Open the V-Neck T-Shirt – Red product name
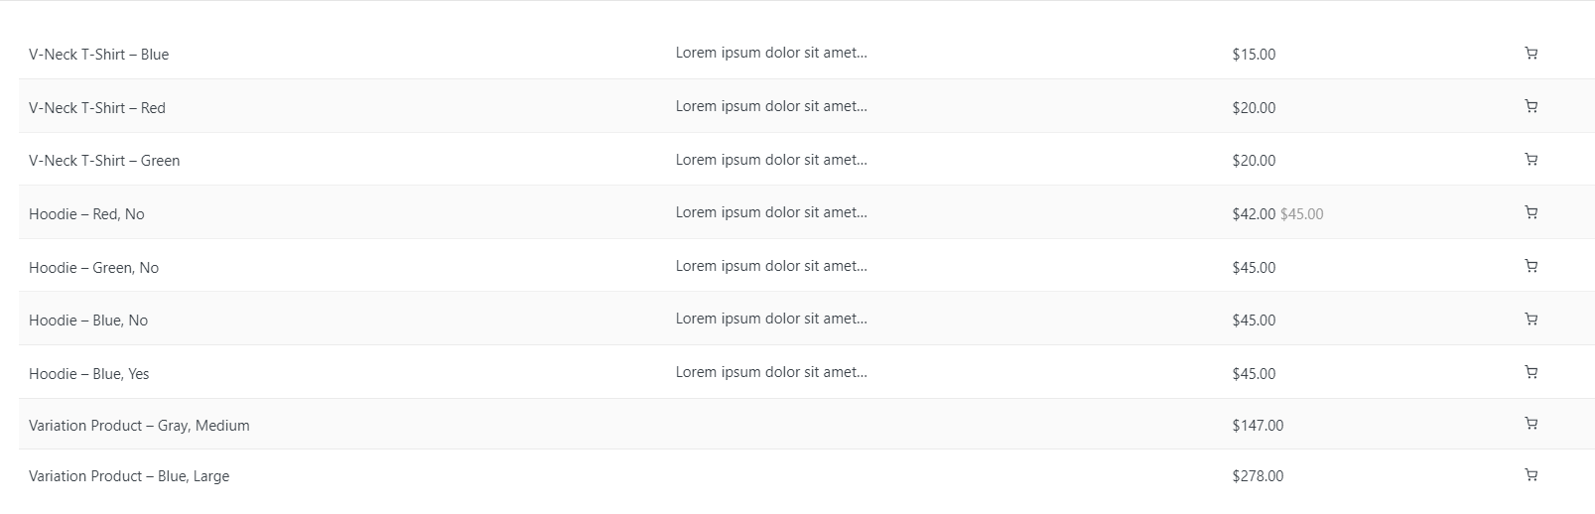Viewport: 1595px width, 514px height. click(x=97, y=108)
